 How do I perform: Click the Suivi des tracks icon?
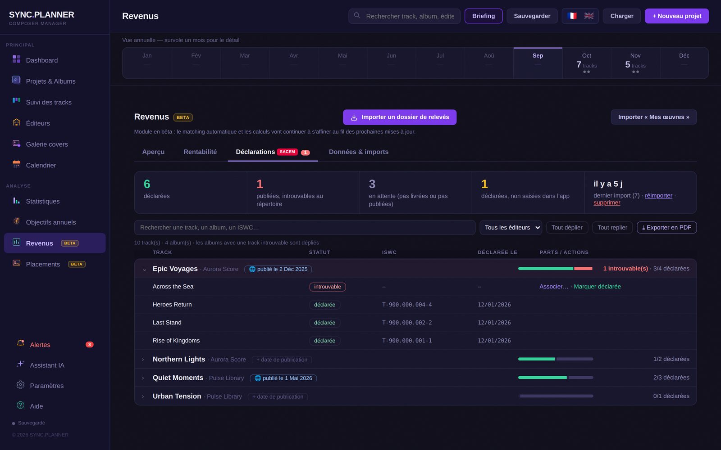[x=17, y=101]
